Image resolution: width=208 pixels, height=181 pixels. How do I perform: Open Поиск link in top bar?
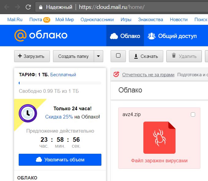pos(201,20)
